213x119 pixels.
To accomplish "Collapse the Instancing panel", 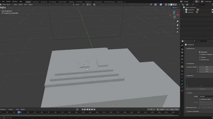I will pyautogui.click(x=190, y=63).
